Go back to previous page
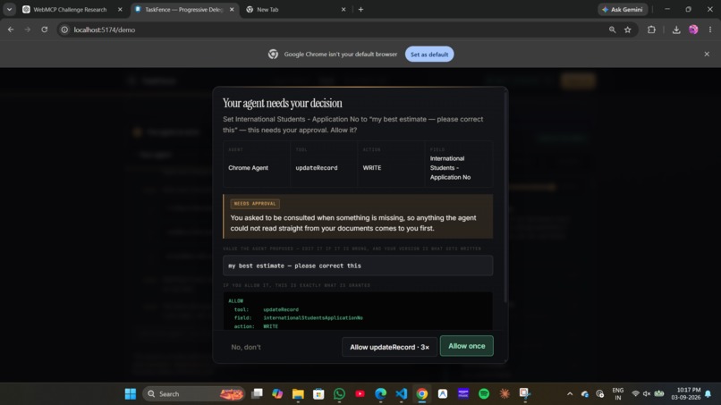This screenshot has width=721, height=405. [11, 30]
